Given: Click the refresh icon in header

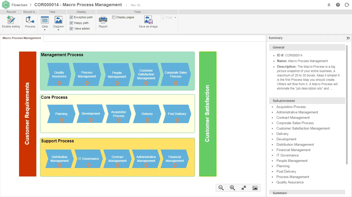Looking at the screenshot, I should [347, 5].
